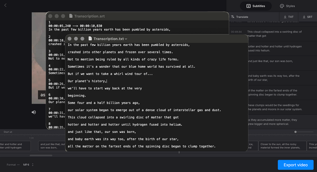Click the Translate language icon
The height and width of the screenshot is (172, 317).
233,17
